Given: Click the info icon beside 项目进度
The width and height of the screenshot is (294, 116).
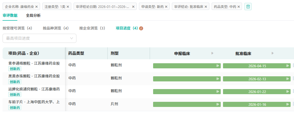Looking at the screenshot, I should (x=141, y=28).
